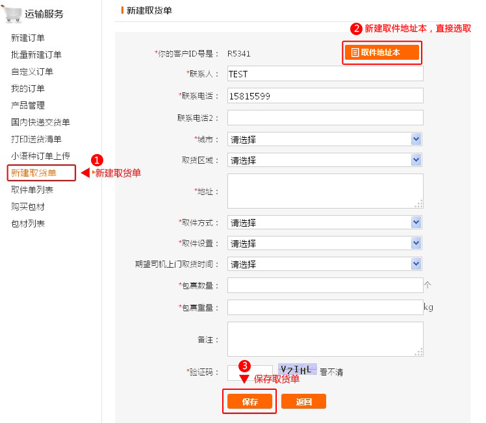Open the 取件方式 dropdown list
486x423 pixels.
tap(325, 223)
